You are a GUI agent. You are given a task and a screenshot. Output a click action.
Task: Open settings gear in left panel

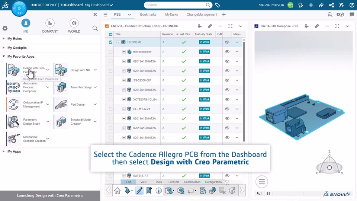click(x=5, y=28)
